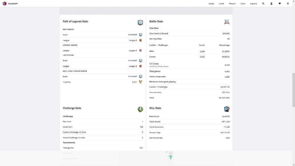Click the Challenge Stats laurel icon
This screenshot has height=166, width=295.
pos(140,109)
